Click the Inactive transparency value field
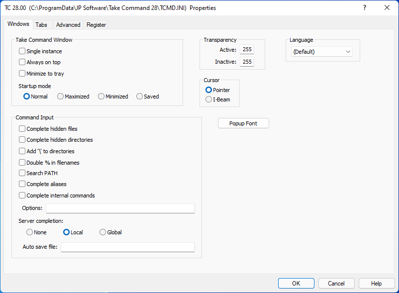The width and height of the screenshot is (399, 293). click(247, 62)
